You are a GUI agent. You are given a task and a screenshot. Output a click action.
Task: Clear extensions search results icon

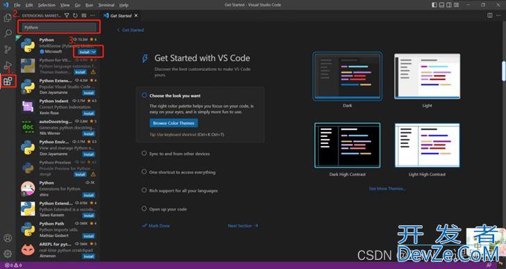coord(84,15)
